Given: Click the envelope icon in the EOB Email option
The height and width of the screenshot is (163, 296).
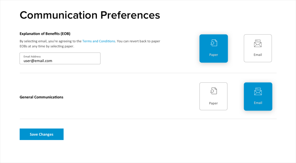Looking at the screenshot, I should coord(258,44).
